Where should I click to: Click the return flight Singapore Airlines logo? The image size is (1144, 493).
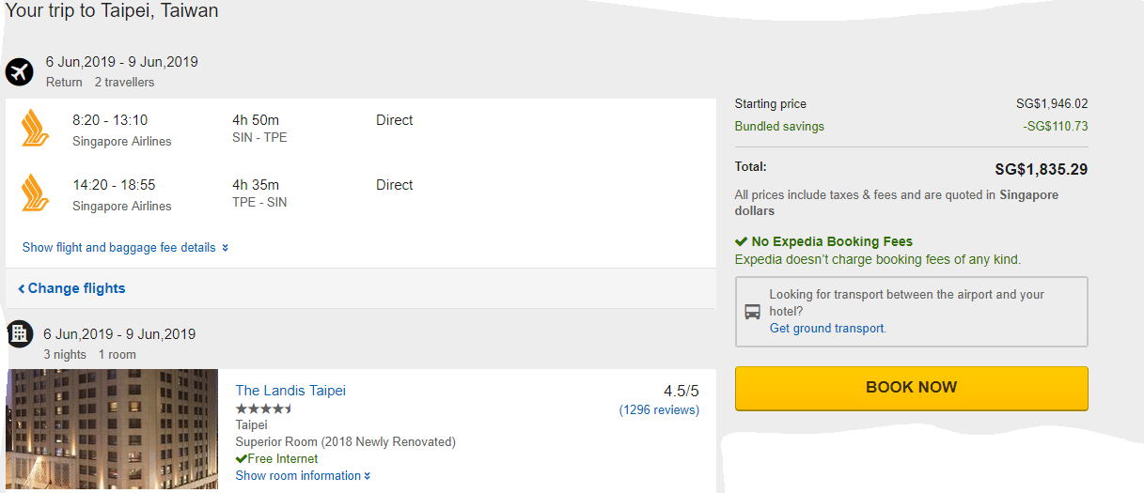[36, 193]
